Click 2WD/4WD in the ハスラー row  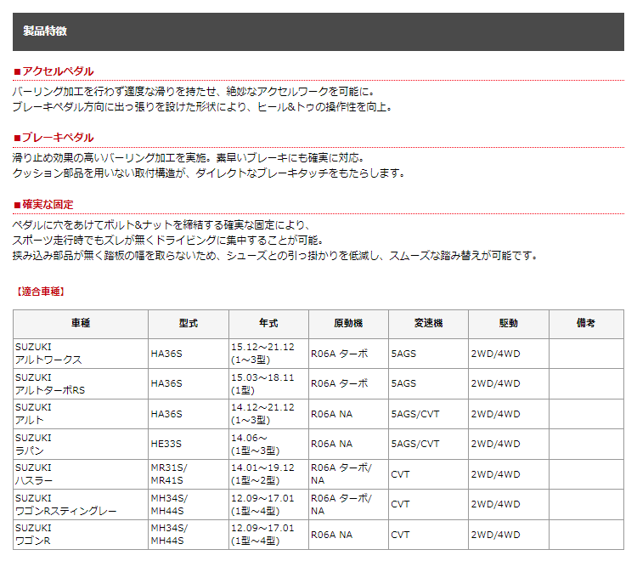(496, 474)
